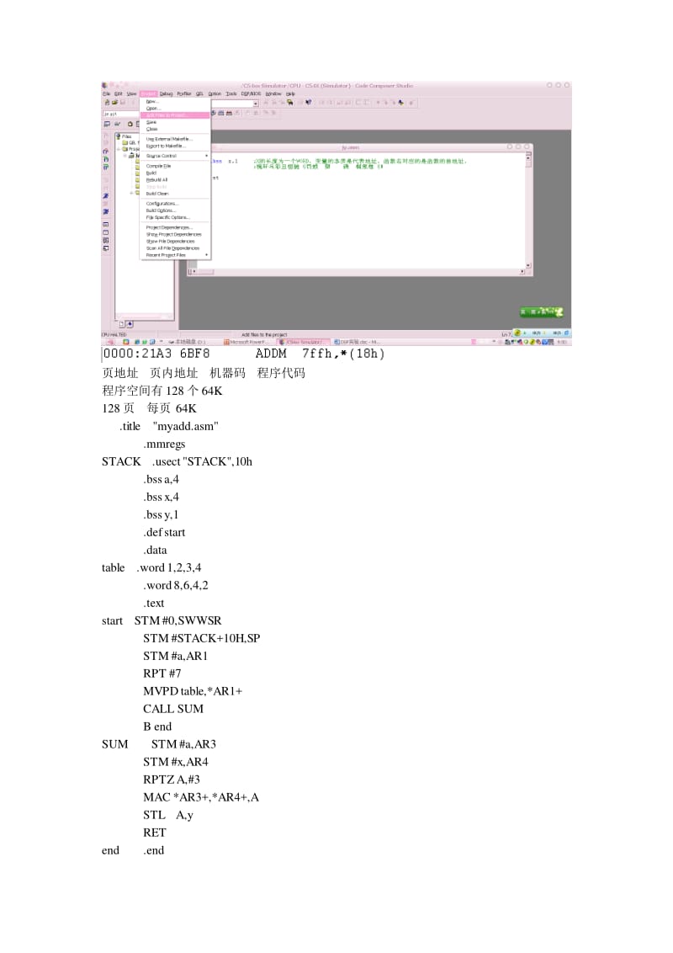Select Export to Makefile... entry

(x=175, y=146)
